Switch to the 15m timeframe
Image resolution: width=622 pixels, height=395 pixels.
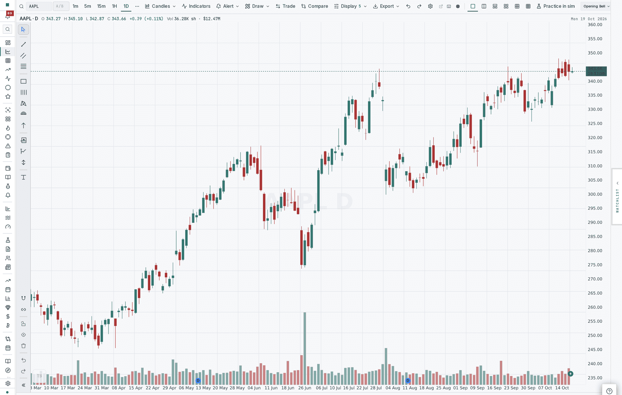101,6
